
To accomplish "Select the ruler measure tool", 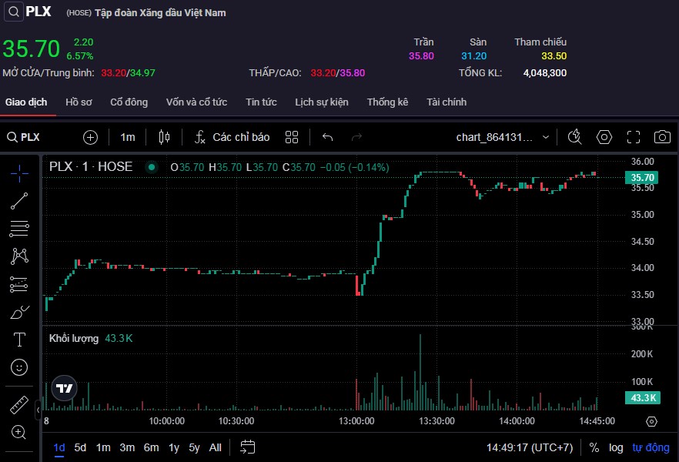I will click(x=19, y=404).
